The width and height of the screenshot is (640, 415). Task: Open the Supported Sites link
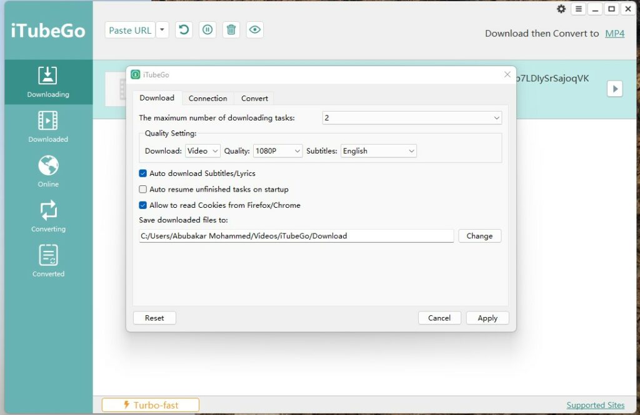595,404
